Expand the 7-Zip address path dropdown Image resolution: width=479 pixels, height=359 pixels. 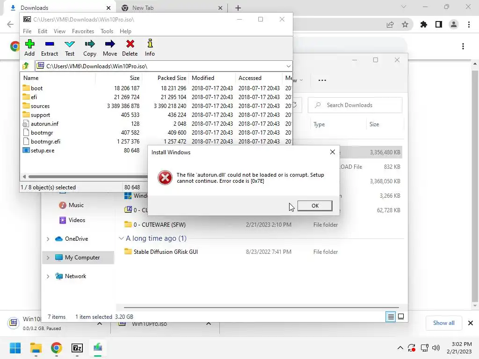point(288,66)
